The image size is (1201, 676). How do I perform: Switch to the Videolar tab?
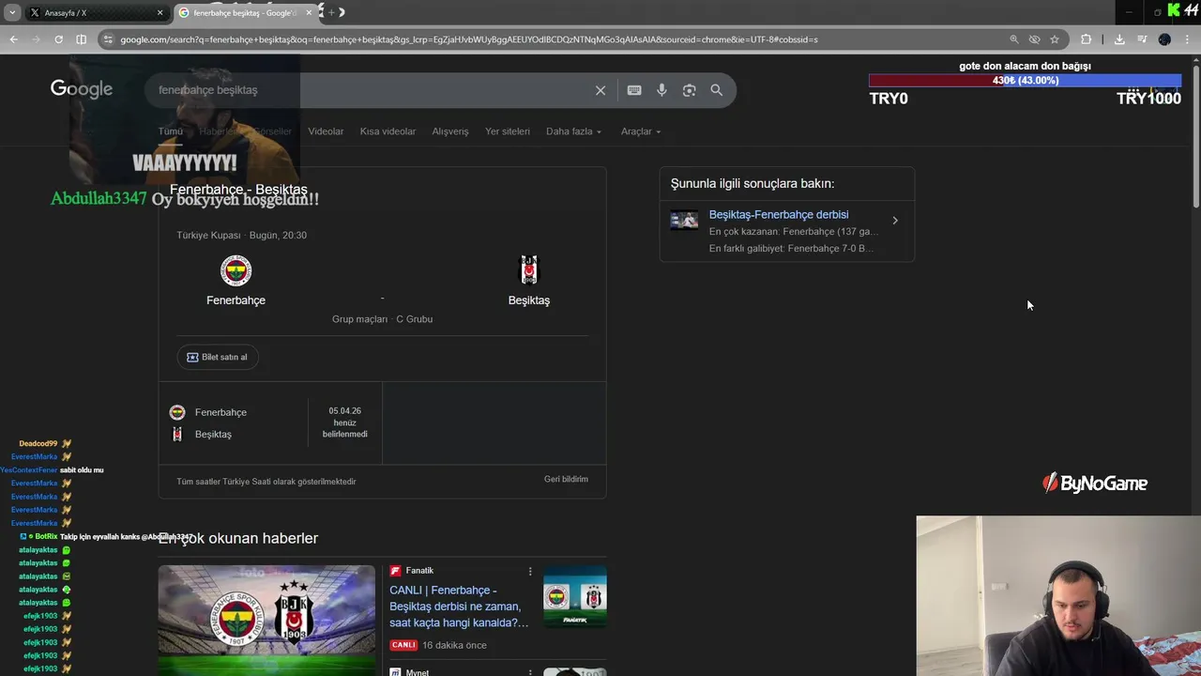click(x=326, y=131)
